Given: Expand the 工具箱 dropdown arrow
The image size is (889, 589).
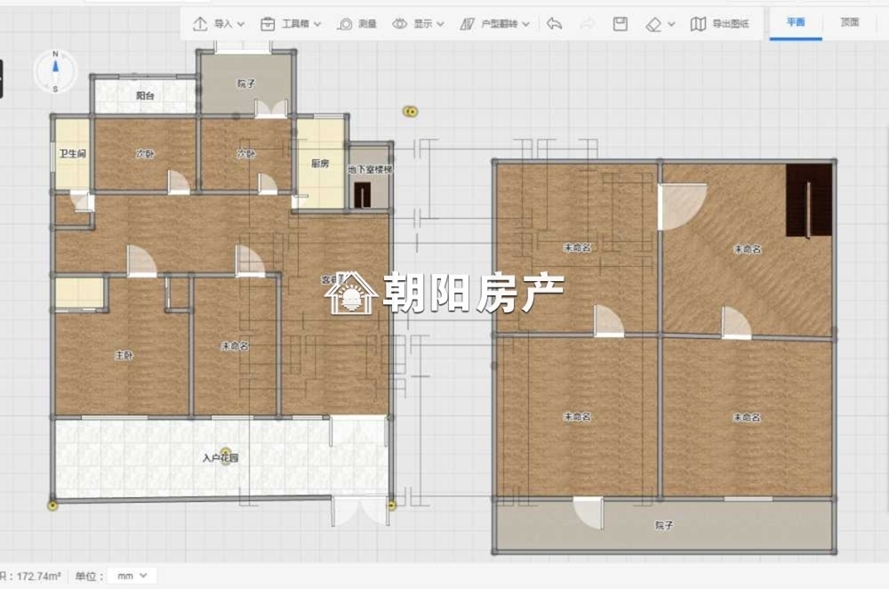Looking at the screenshot, I should [317, 24].
